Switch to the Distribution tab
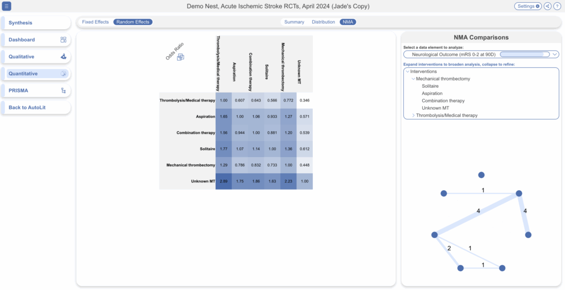The height and width of the screenshot is (290, 565). [x=323, y=22]
